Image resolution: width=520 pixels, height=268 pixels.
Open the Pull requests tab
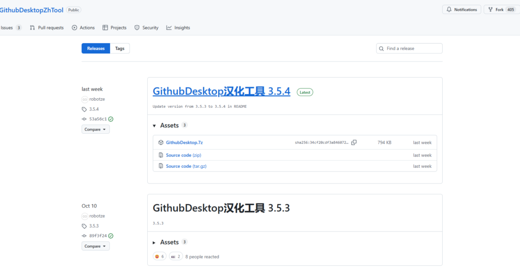pyautogui.click(x=47, y=27)
